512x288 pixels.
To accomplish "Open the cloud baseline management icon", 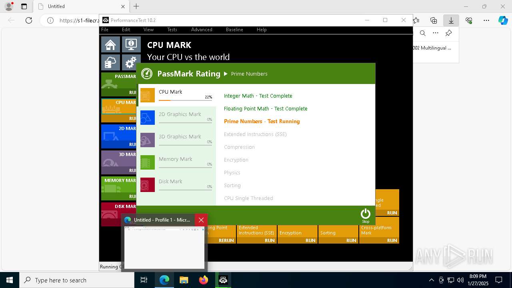I will 110,63.
